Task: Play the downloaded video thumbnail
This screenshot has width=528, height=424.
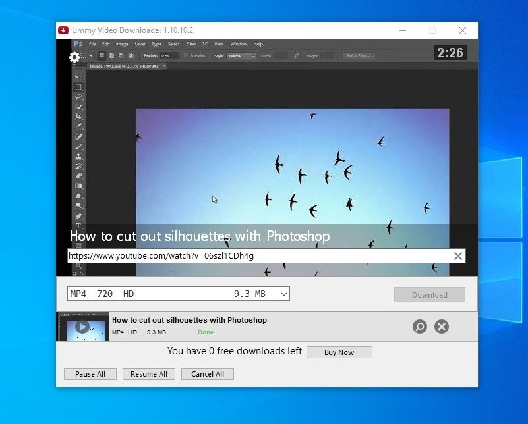Action: coord(82,327)
